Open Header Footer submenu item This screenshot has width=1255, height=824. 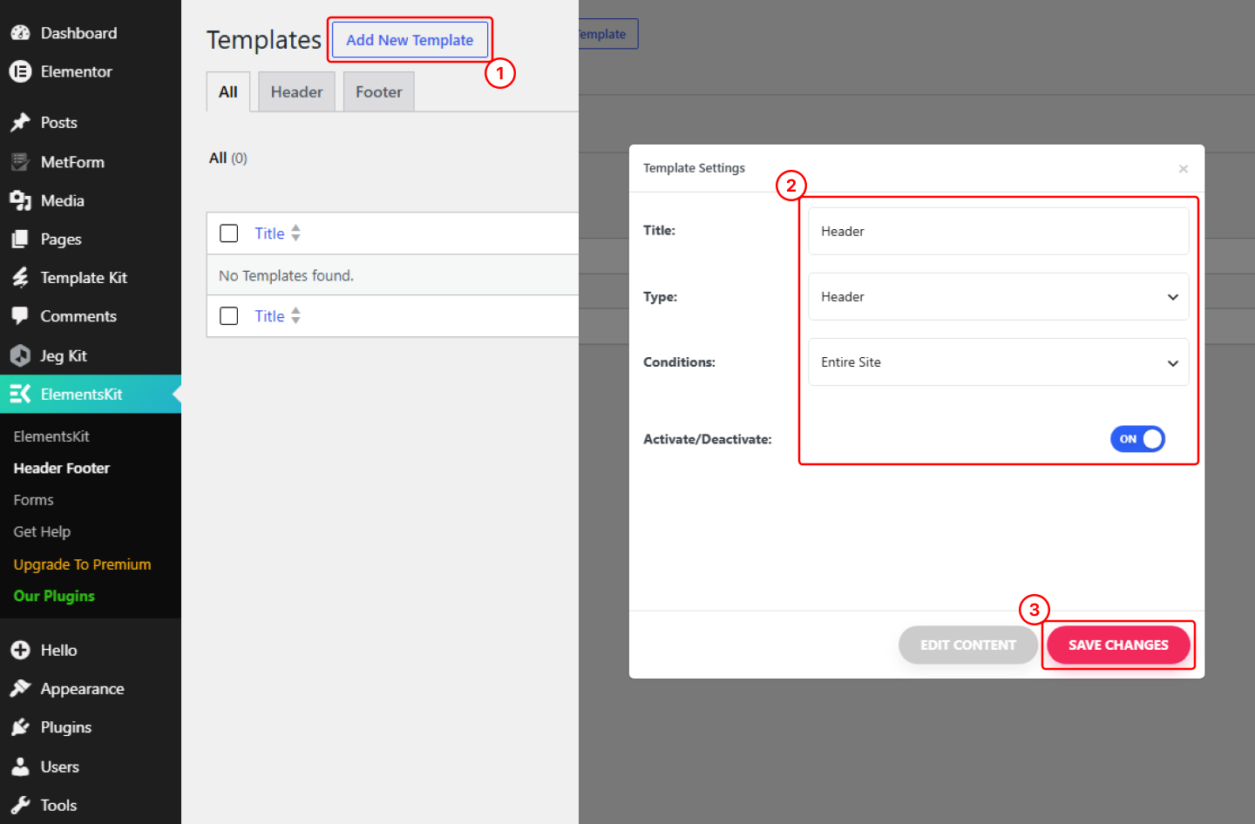pyautogui.click(x=62, y=468)
